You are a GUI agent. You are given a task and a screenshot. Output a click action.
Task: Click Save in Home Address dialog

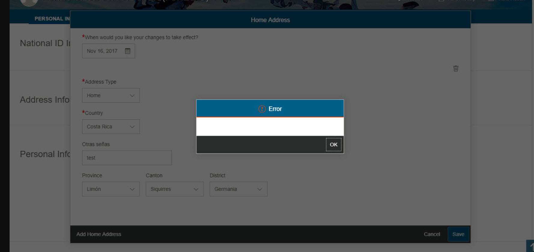(458, 234)
